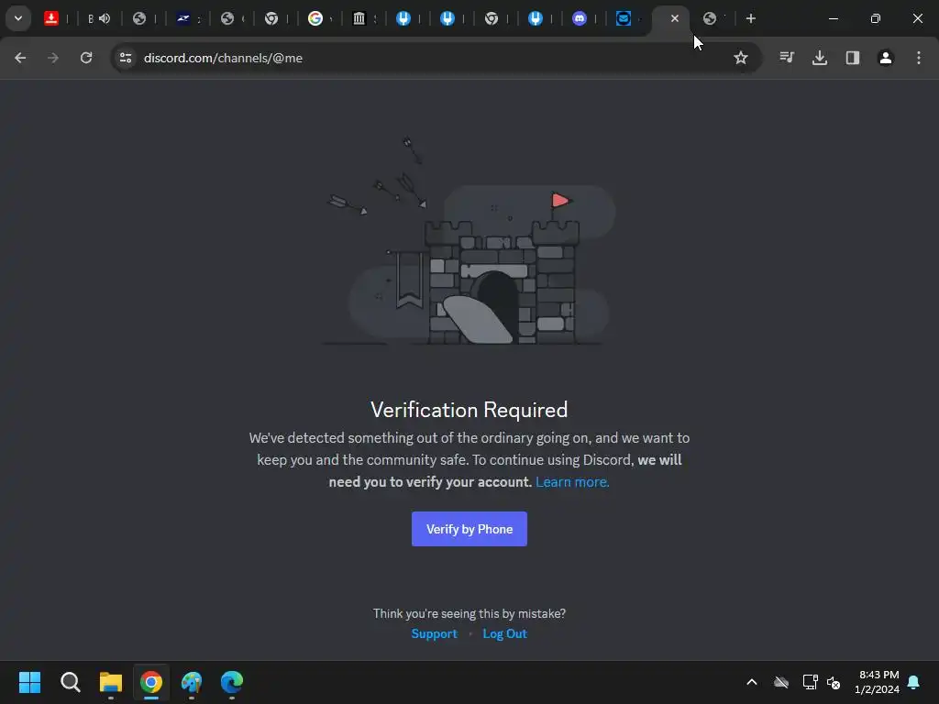Open File Explorer from taskbar

point(111,682)
